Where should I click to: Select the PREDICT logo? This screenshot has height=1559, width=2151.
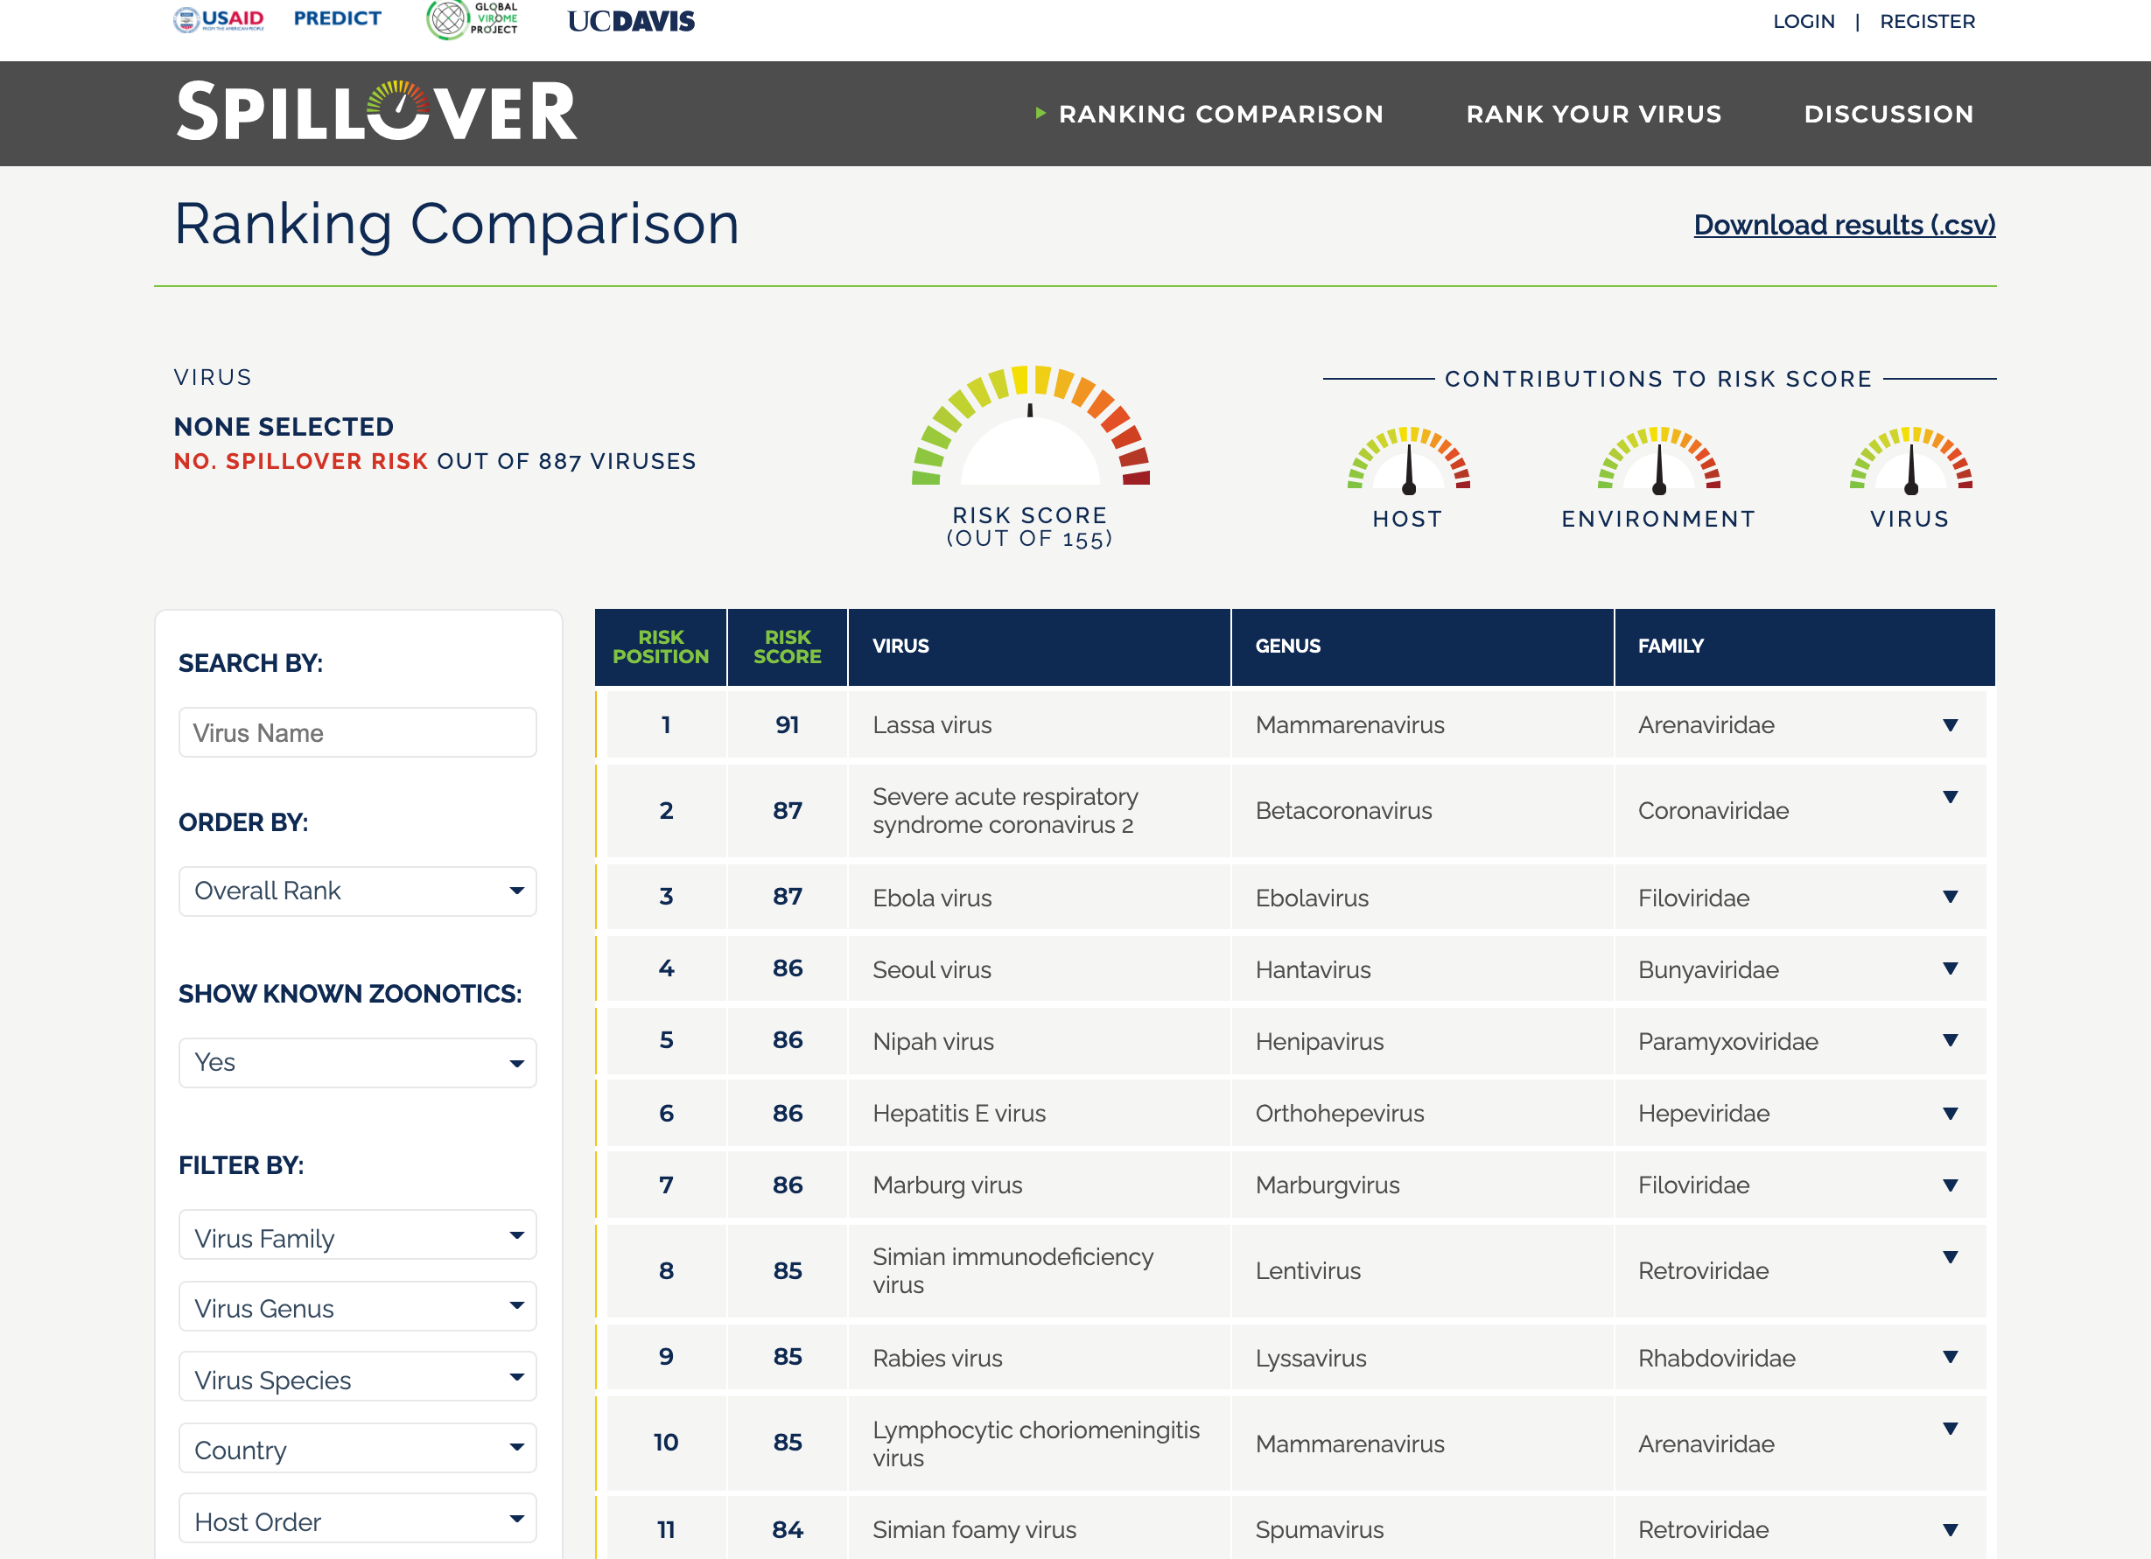(x=337, y=17)
